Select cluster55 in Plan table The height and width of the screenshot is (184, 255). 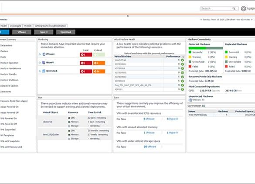48,122
